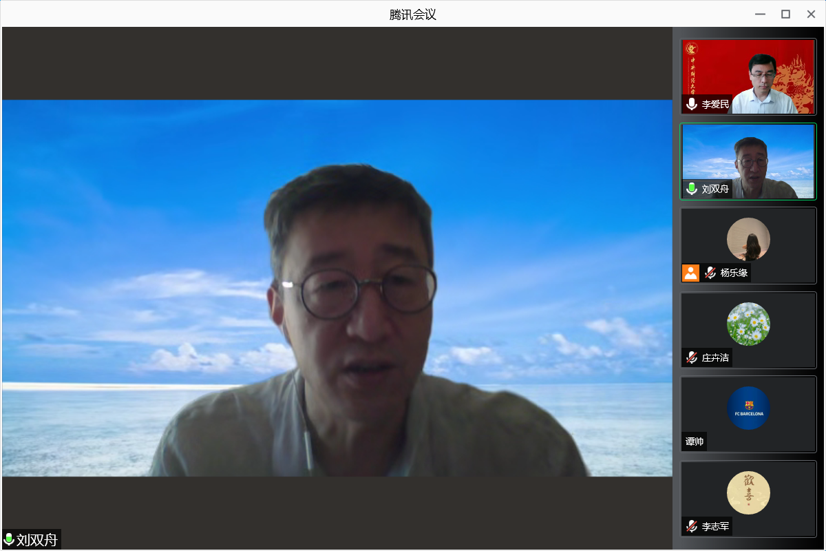
Task: Select the daisy flower avatar of 庄卉洁
Action: click(748, 324)
